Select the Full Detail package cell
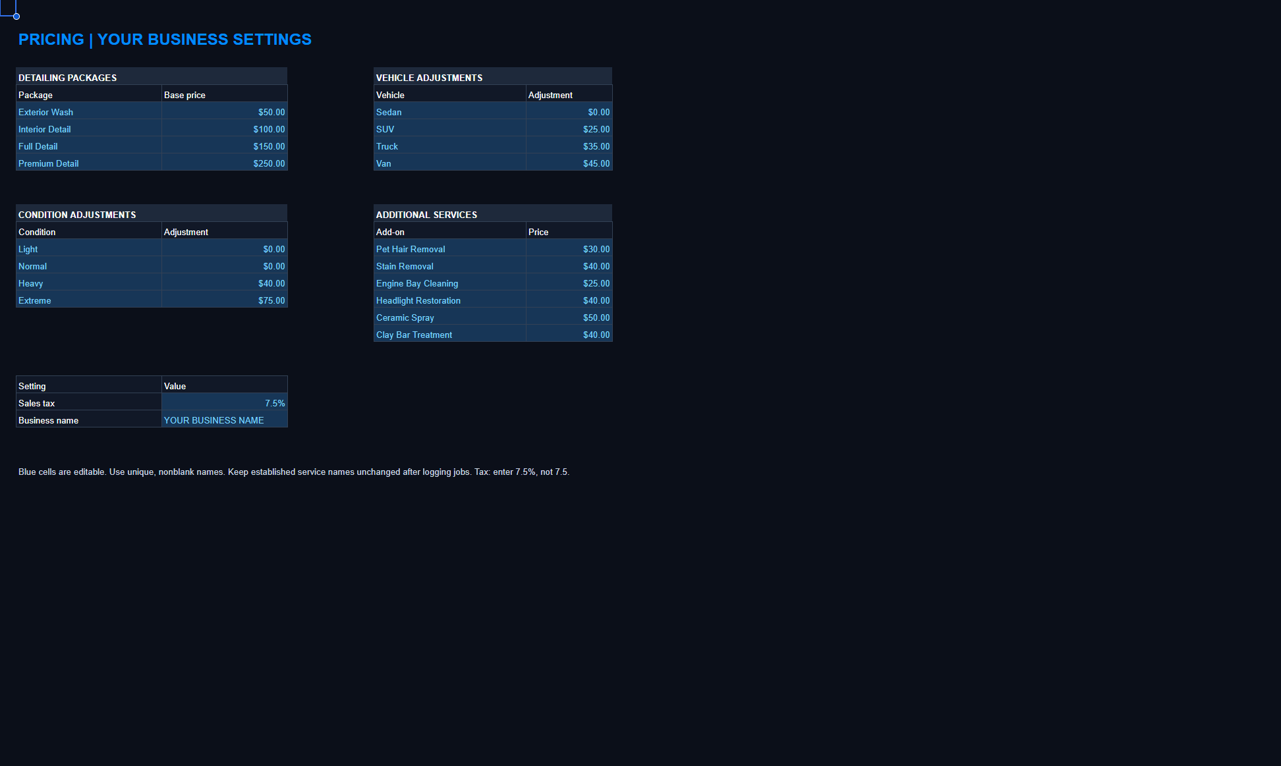1281x766 pixels. [x=88, y=146]
